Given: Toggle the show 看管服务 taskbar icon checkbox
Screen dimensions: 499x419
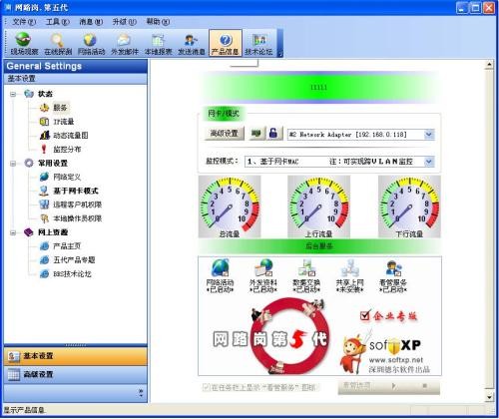Looking at the screenshot, I should (x=207, y=387).
